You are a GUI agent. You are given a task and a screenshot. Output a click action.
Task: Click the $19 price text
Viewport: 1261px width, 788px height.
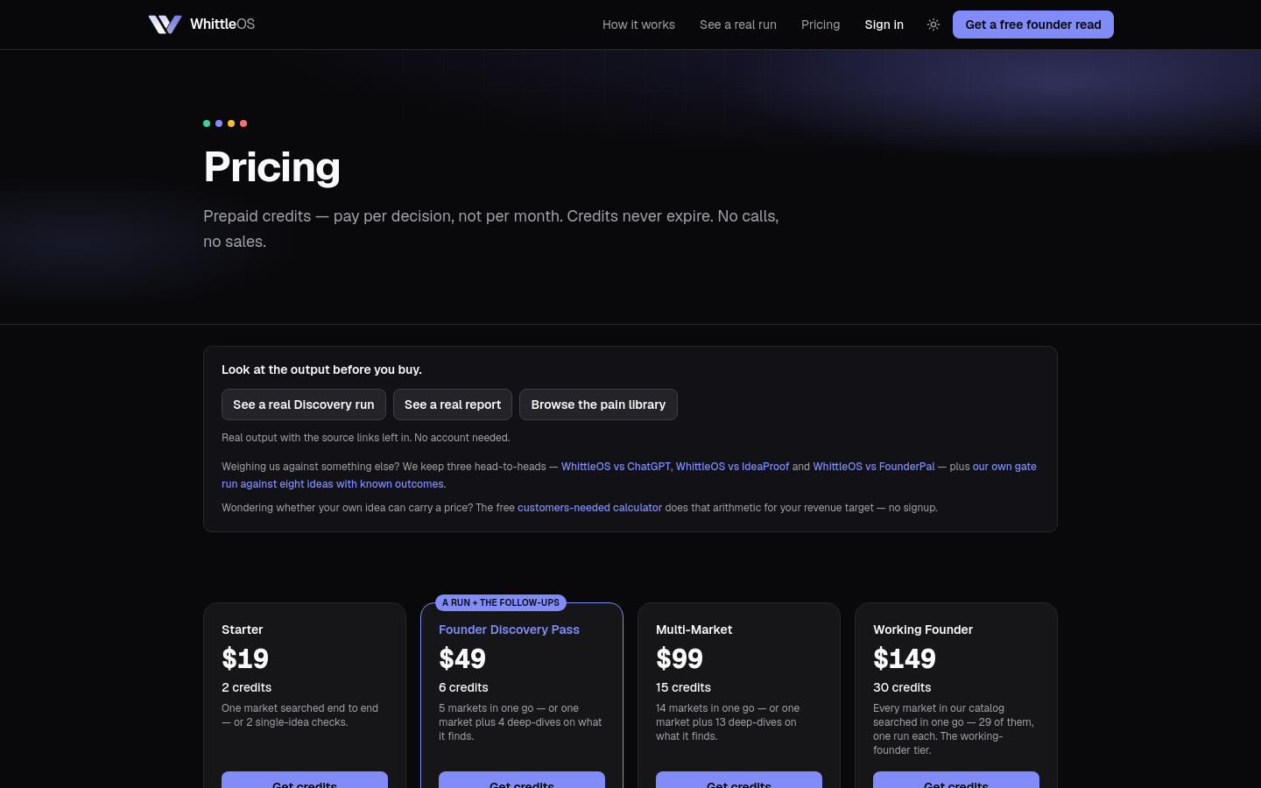pyautogui.click(x=245, y=658)
